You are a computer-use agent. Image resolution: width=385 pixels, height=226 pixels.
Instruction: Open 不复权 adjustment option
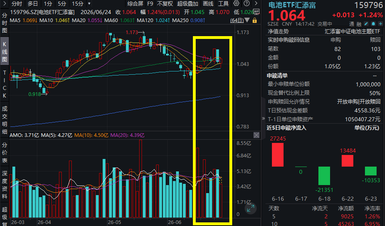pyautogui.click(x=165, y=4)
